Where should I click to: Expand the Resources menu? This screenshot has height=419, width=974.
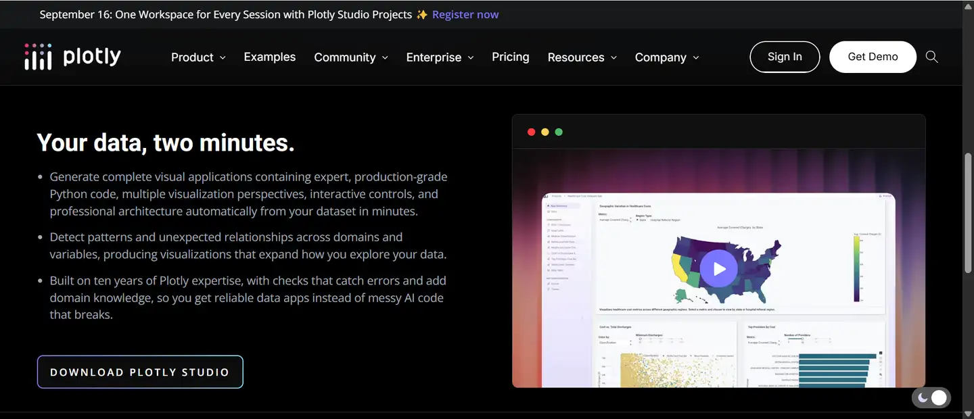582,57
